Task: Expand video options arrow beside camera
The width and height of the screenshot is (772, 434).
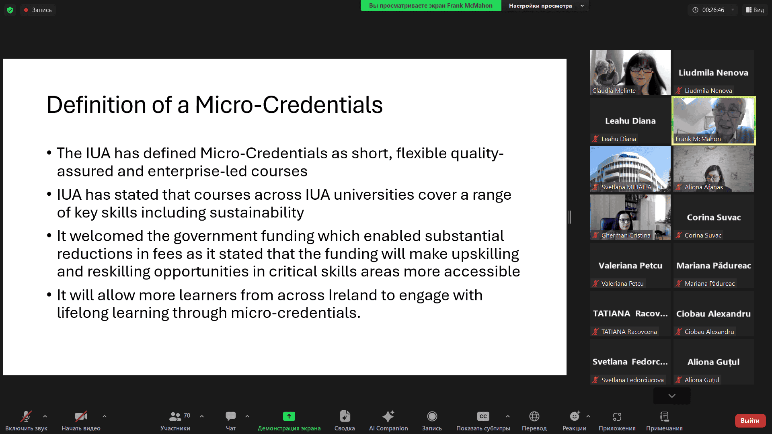Action: click(105, 416)
